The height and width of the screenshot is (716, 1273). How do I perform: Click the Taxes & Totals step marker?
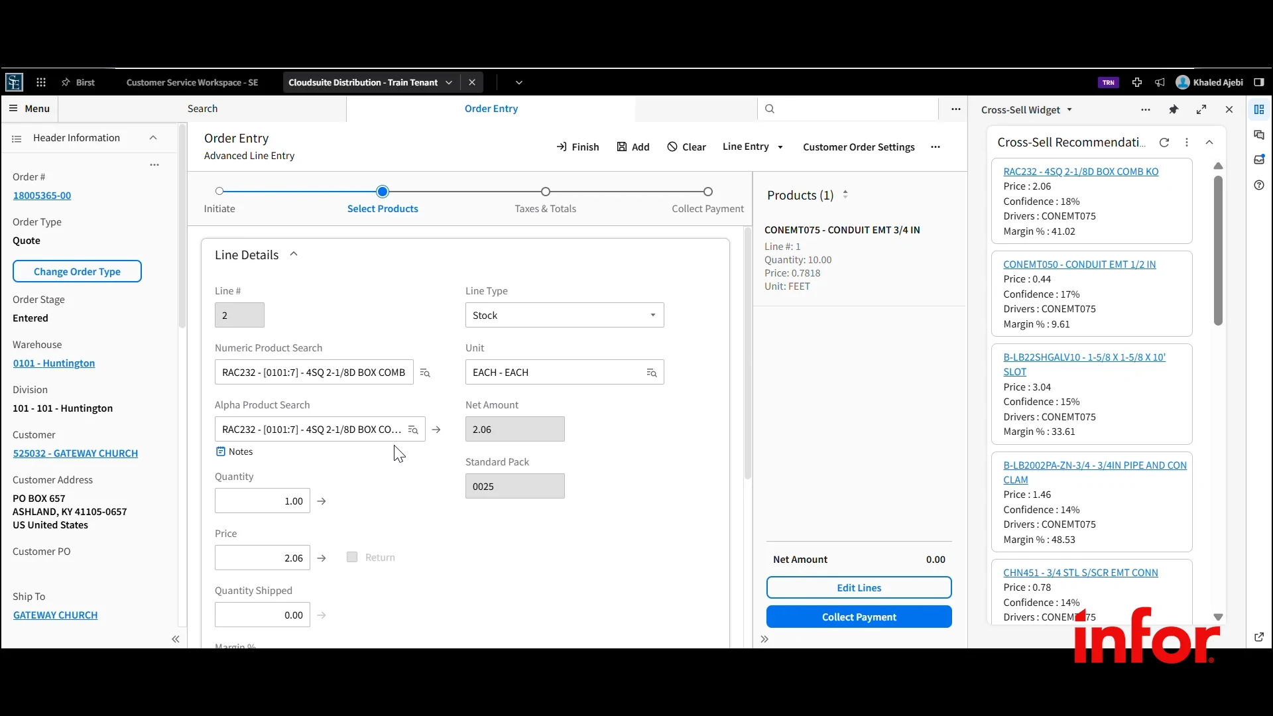coord(546,192)
